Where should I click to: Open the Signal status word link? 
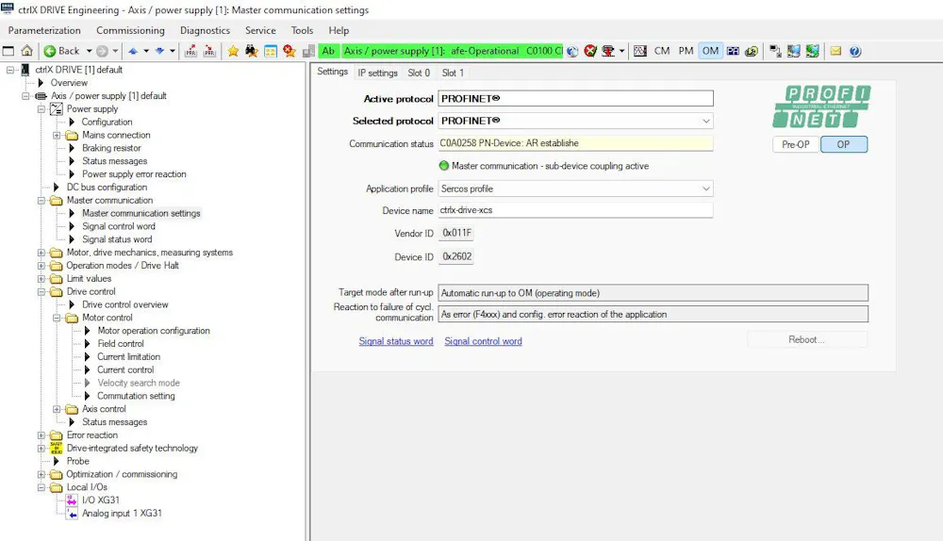[x=396, y=341]
